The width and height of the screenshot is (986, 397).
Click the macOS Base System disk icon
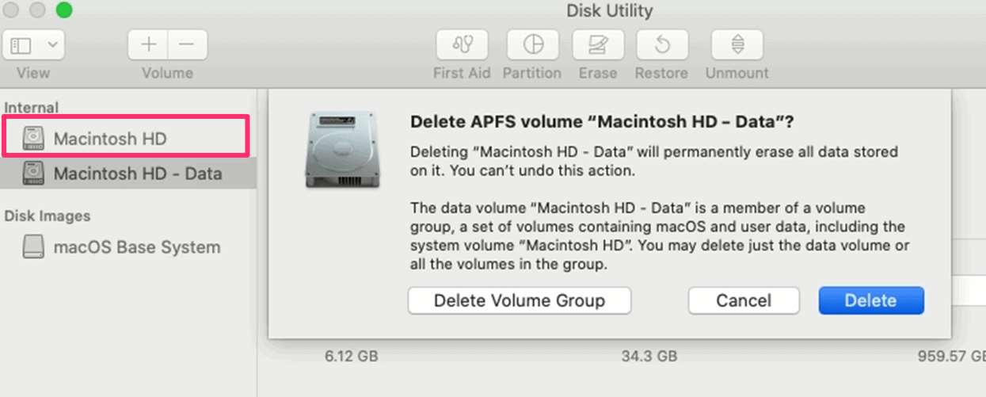[34, 246]
